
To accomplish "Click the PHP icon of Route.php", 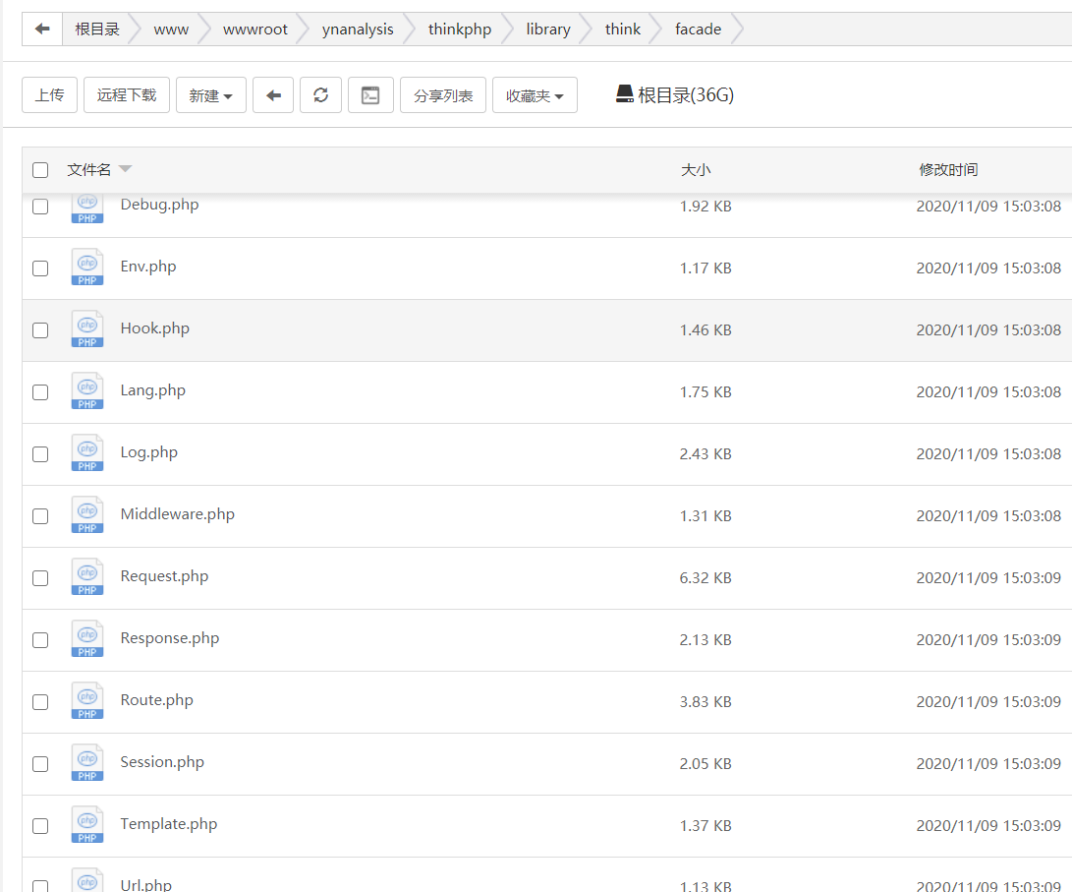I will tap(87, 701).
